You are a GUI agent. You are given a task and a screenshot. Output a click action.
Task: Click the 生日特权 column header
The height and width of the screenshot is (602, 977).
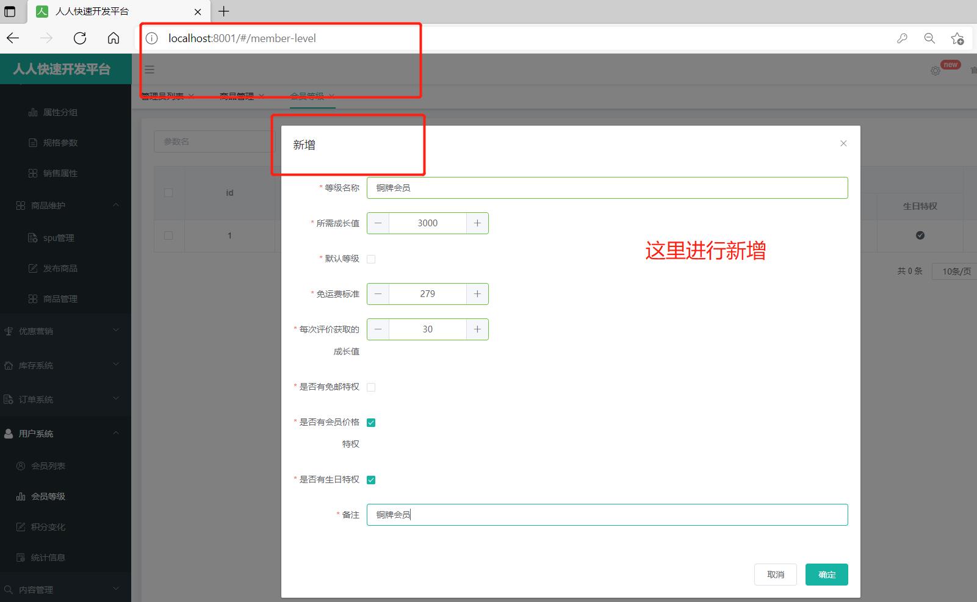(920, 206)
